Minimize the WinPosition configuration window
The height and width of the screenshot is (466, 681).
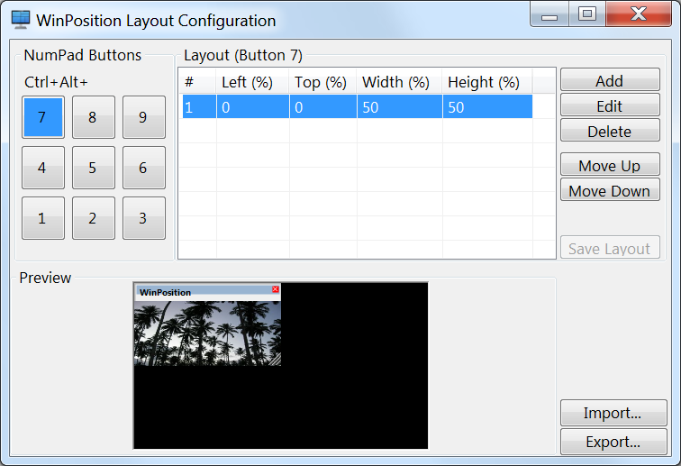tap(549, 15)
